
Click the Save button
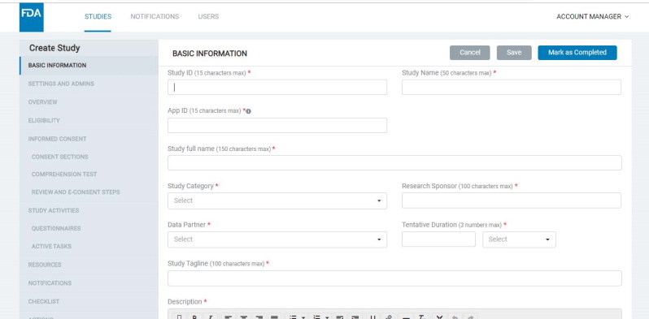pyautogui.click(x=514, y=53)
